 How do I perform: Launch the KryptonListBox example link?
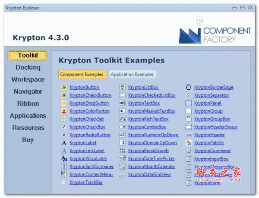143,87
